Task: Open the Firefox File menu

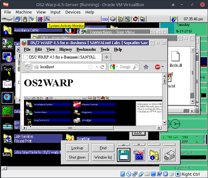Action: pos(27,49)
